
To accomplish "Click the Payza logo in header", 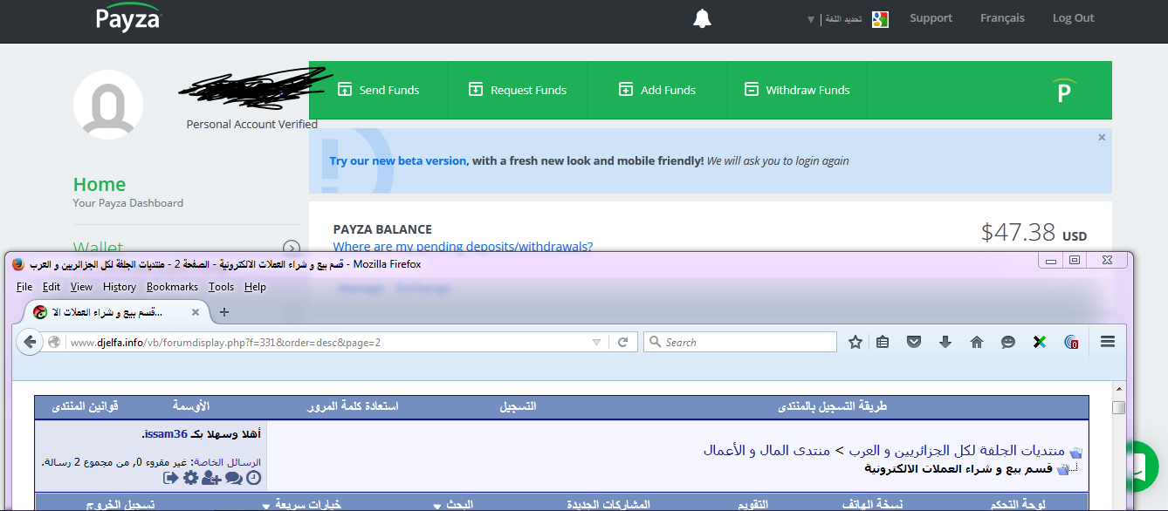I will click(127, 17).
